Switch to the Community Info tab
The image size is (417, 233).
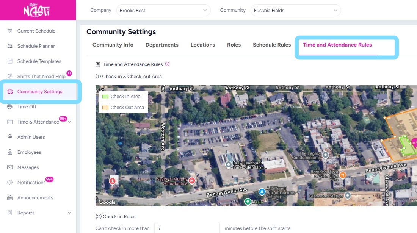pos(113,45)
